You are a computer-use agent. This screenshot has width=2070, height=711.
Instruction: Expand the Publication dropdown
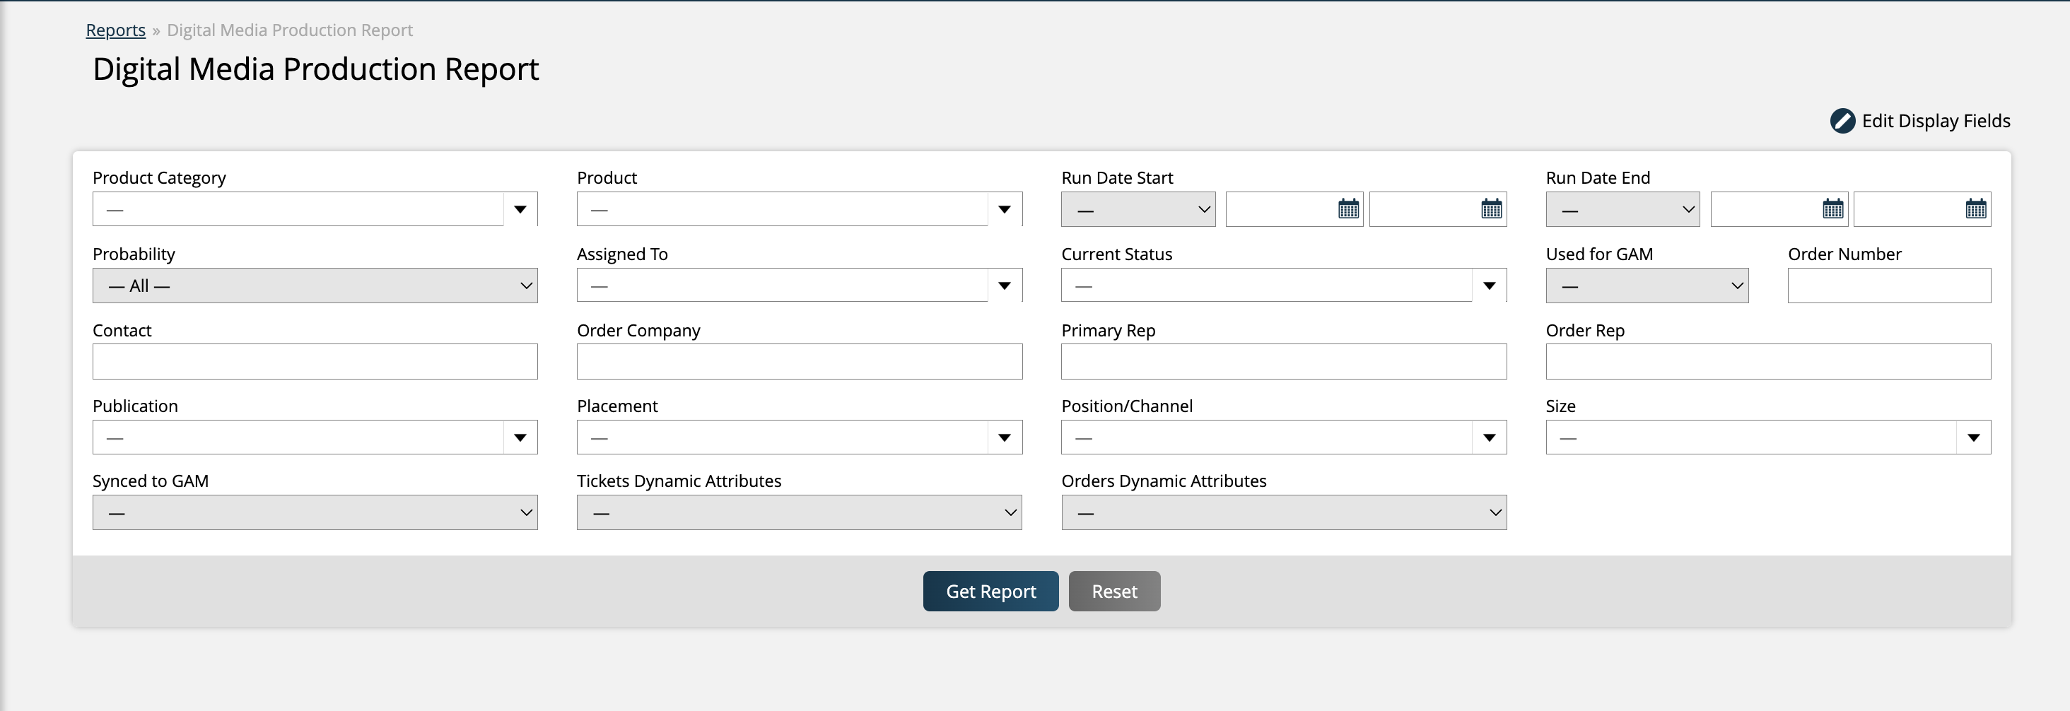520,438
